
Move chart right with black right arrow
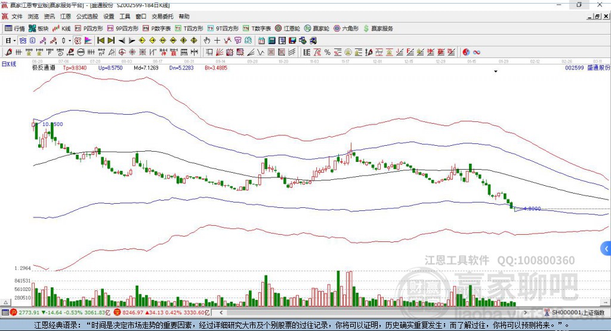click(132, 41)
